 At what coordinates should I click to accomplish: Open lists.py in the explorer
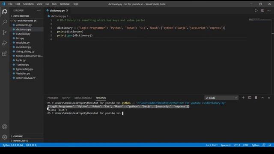[20, 38]
